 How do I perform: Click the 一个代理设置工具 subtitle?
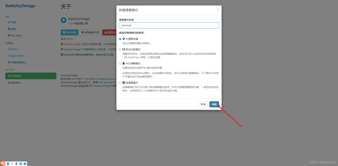pyautogui.click(x=78, y=23)
